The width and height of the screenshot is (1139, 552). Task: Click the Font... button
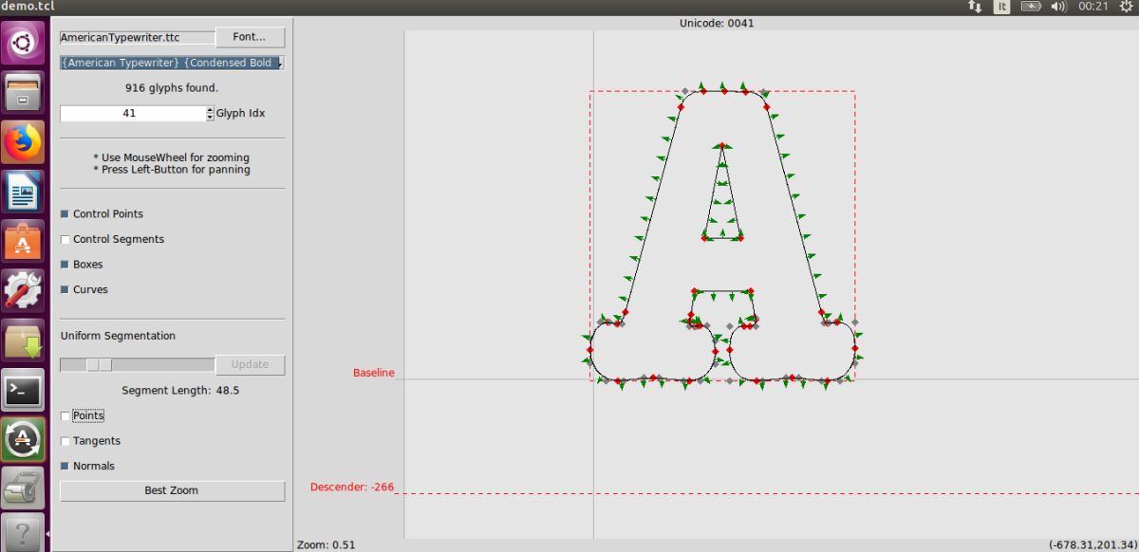click(250, 38)
